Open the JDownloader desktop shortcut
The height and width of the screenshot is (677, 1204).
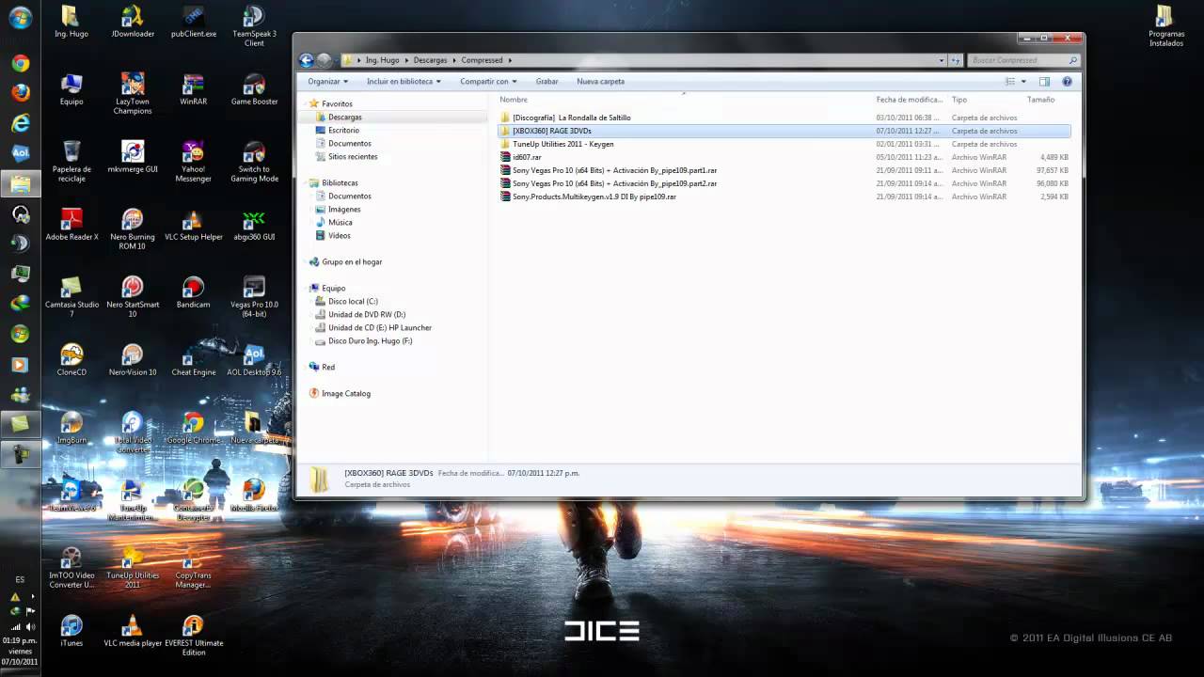[x=133, y=21]
